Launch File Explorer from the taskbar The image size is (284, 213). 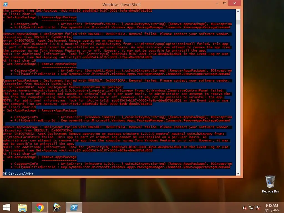22,207
